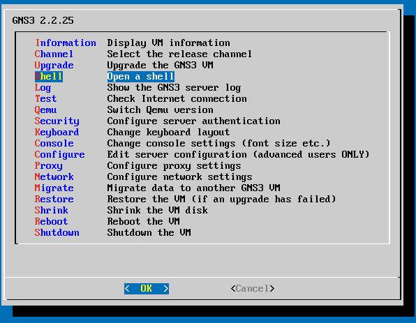Click 'Shrink the VM disk' text
416x323 pixels.
pyautogui.click(x=157, y=210)
